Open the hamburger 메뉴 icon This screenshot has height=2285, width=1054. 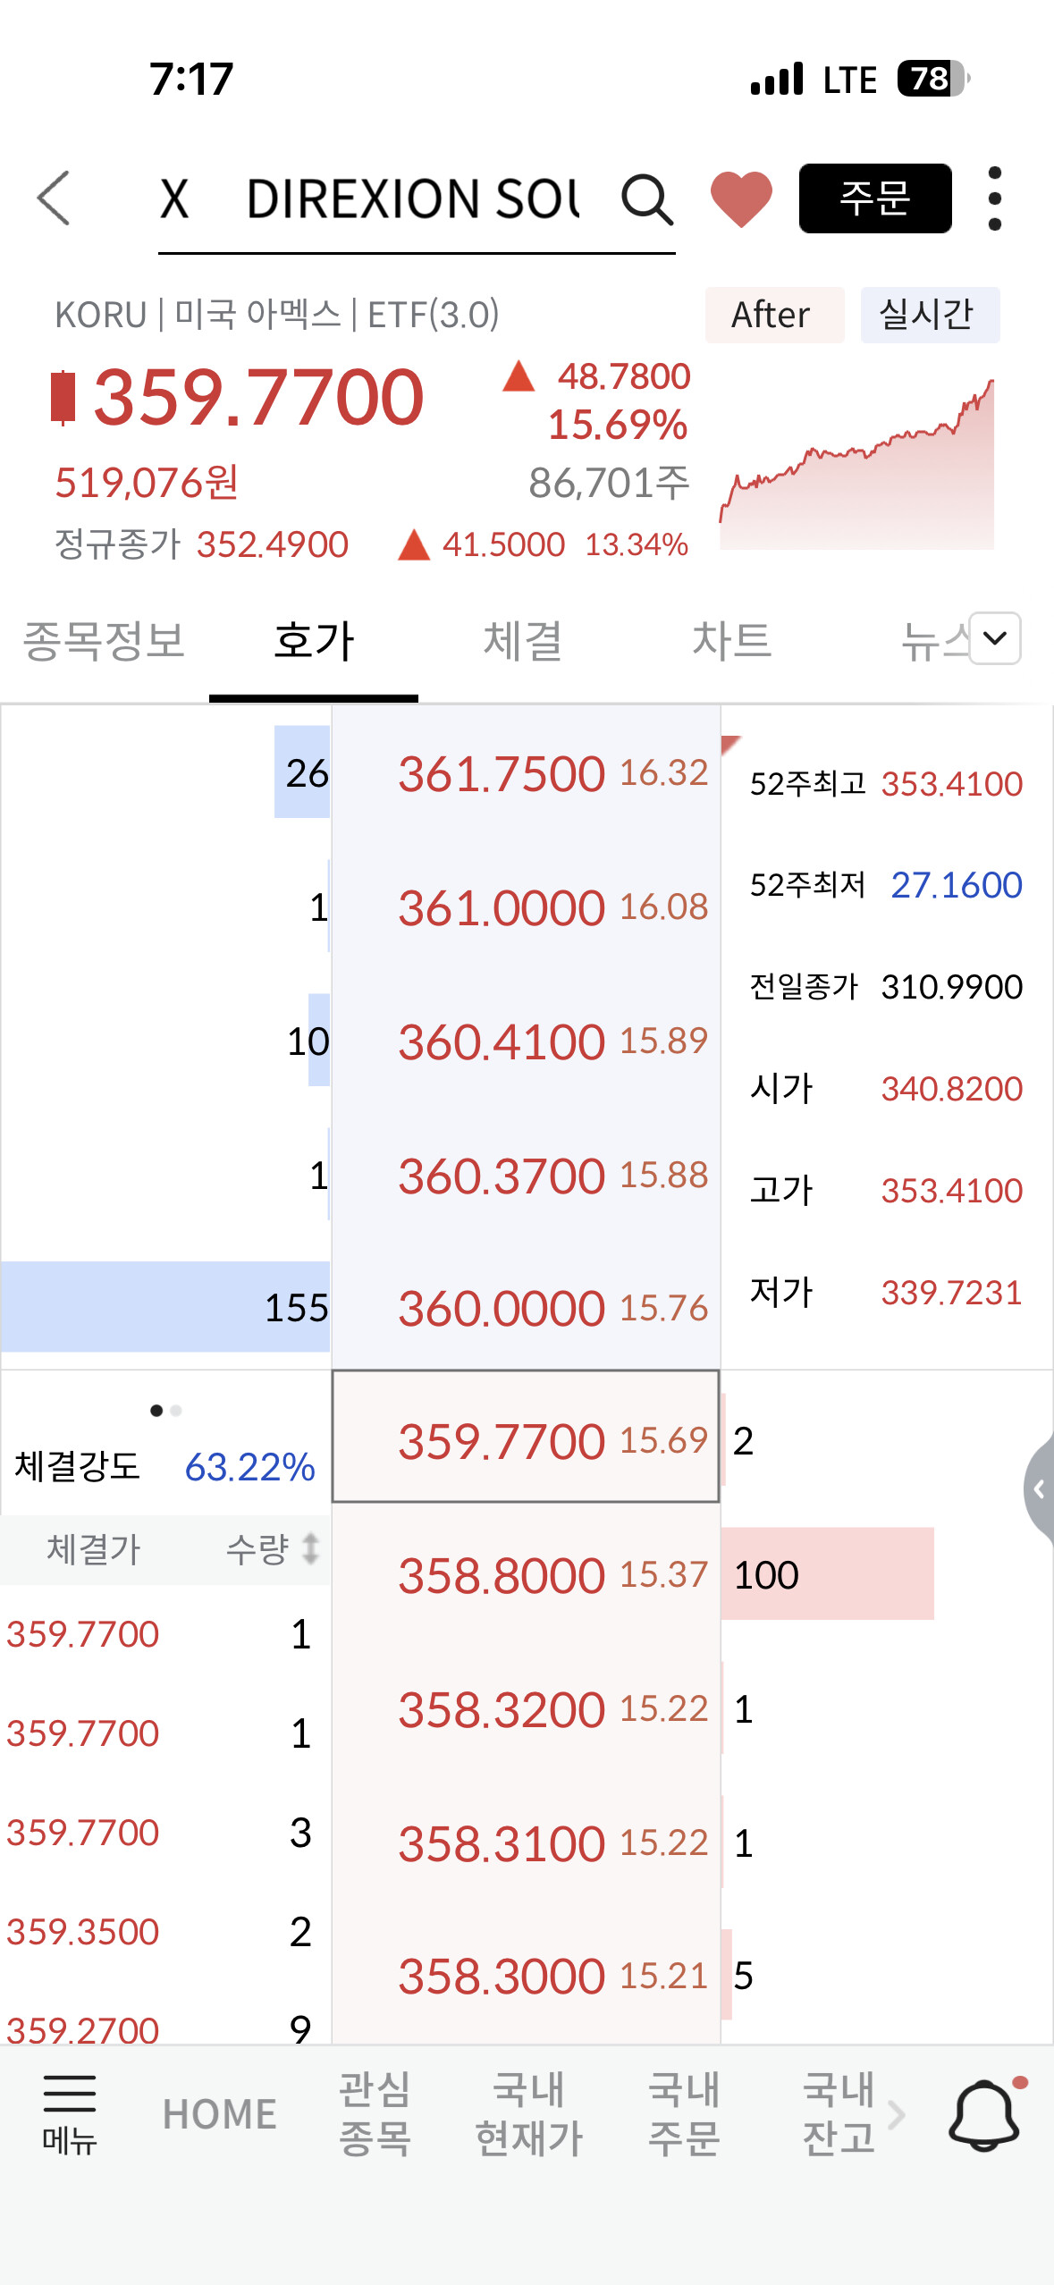tap(69, 2113)
